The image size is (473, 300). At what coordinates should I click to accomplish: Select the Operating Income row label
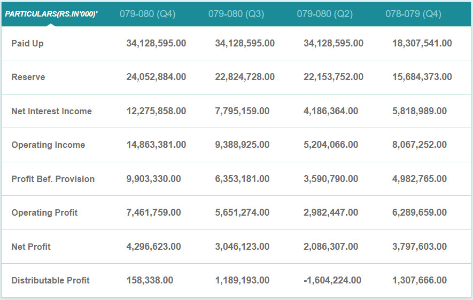click(48, 145)
